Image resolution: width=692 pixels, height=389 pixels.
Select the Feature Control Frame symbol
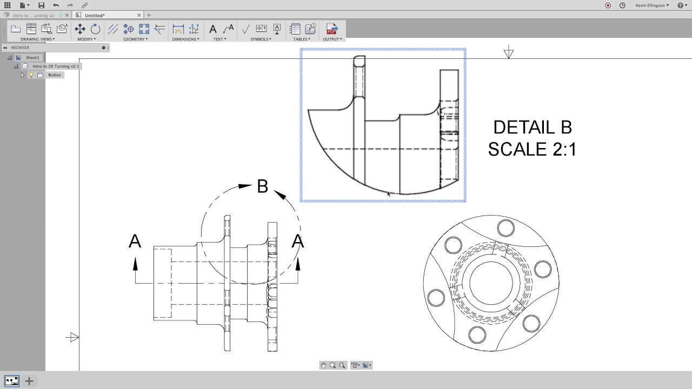pos(261,29)
